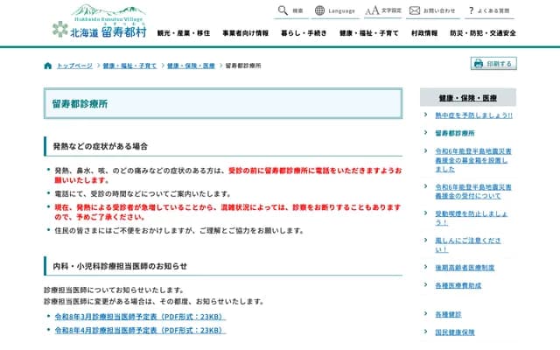
Task: Click the 北海道 留寿都村 site logo
Action: [x=100, y=21]
